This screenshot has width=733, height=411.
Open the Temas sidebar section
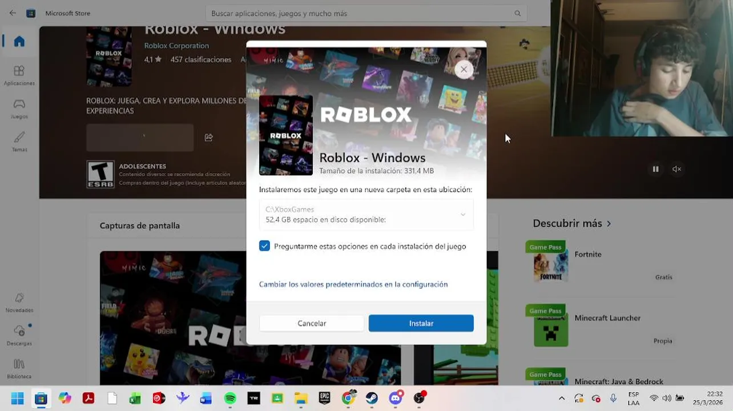click(19, 142)
